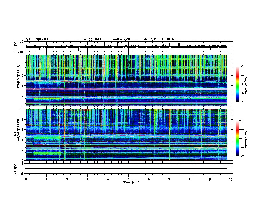Viewport: 260px width, 201px height.
Task: Click the time-axis tick label "1"
Action: point(46,179)
